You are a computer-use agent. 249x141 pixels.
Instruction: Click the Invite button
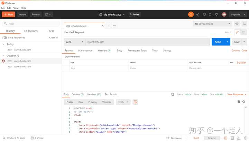[134, 15]
